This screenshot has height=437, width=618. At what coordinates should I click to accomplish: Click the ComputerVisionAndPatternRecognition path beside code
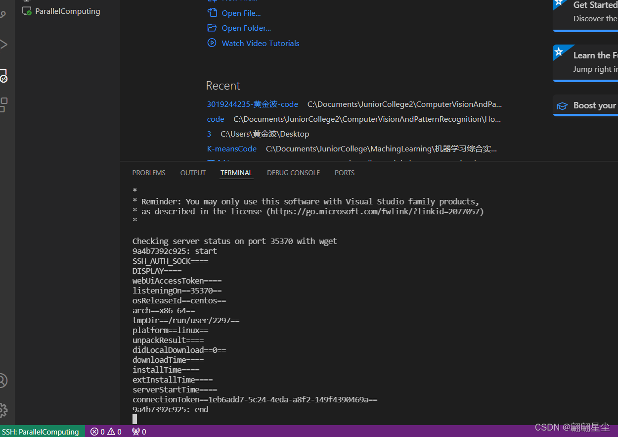367,119
